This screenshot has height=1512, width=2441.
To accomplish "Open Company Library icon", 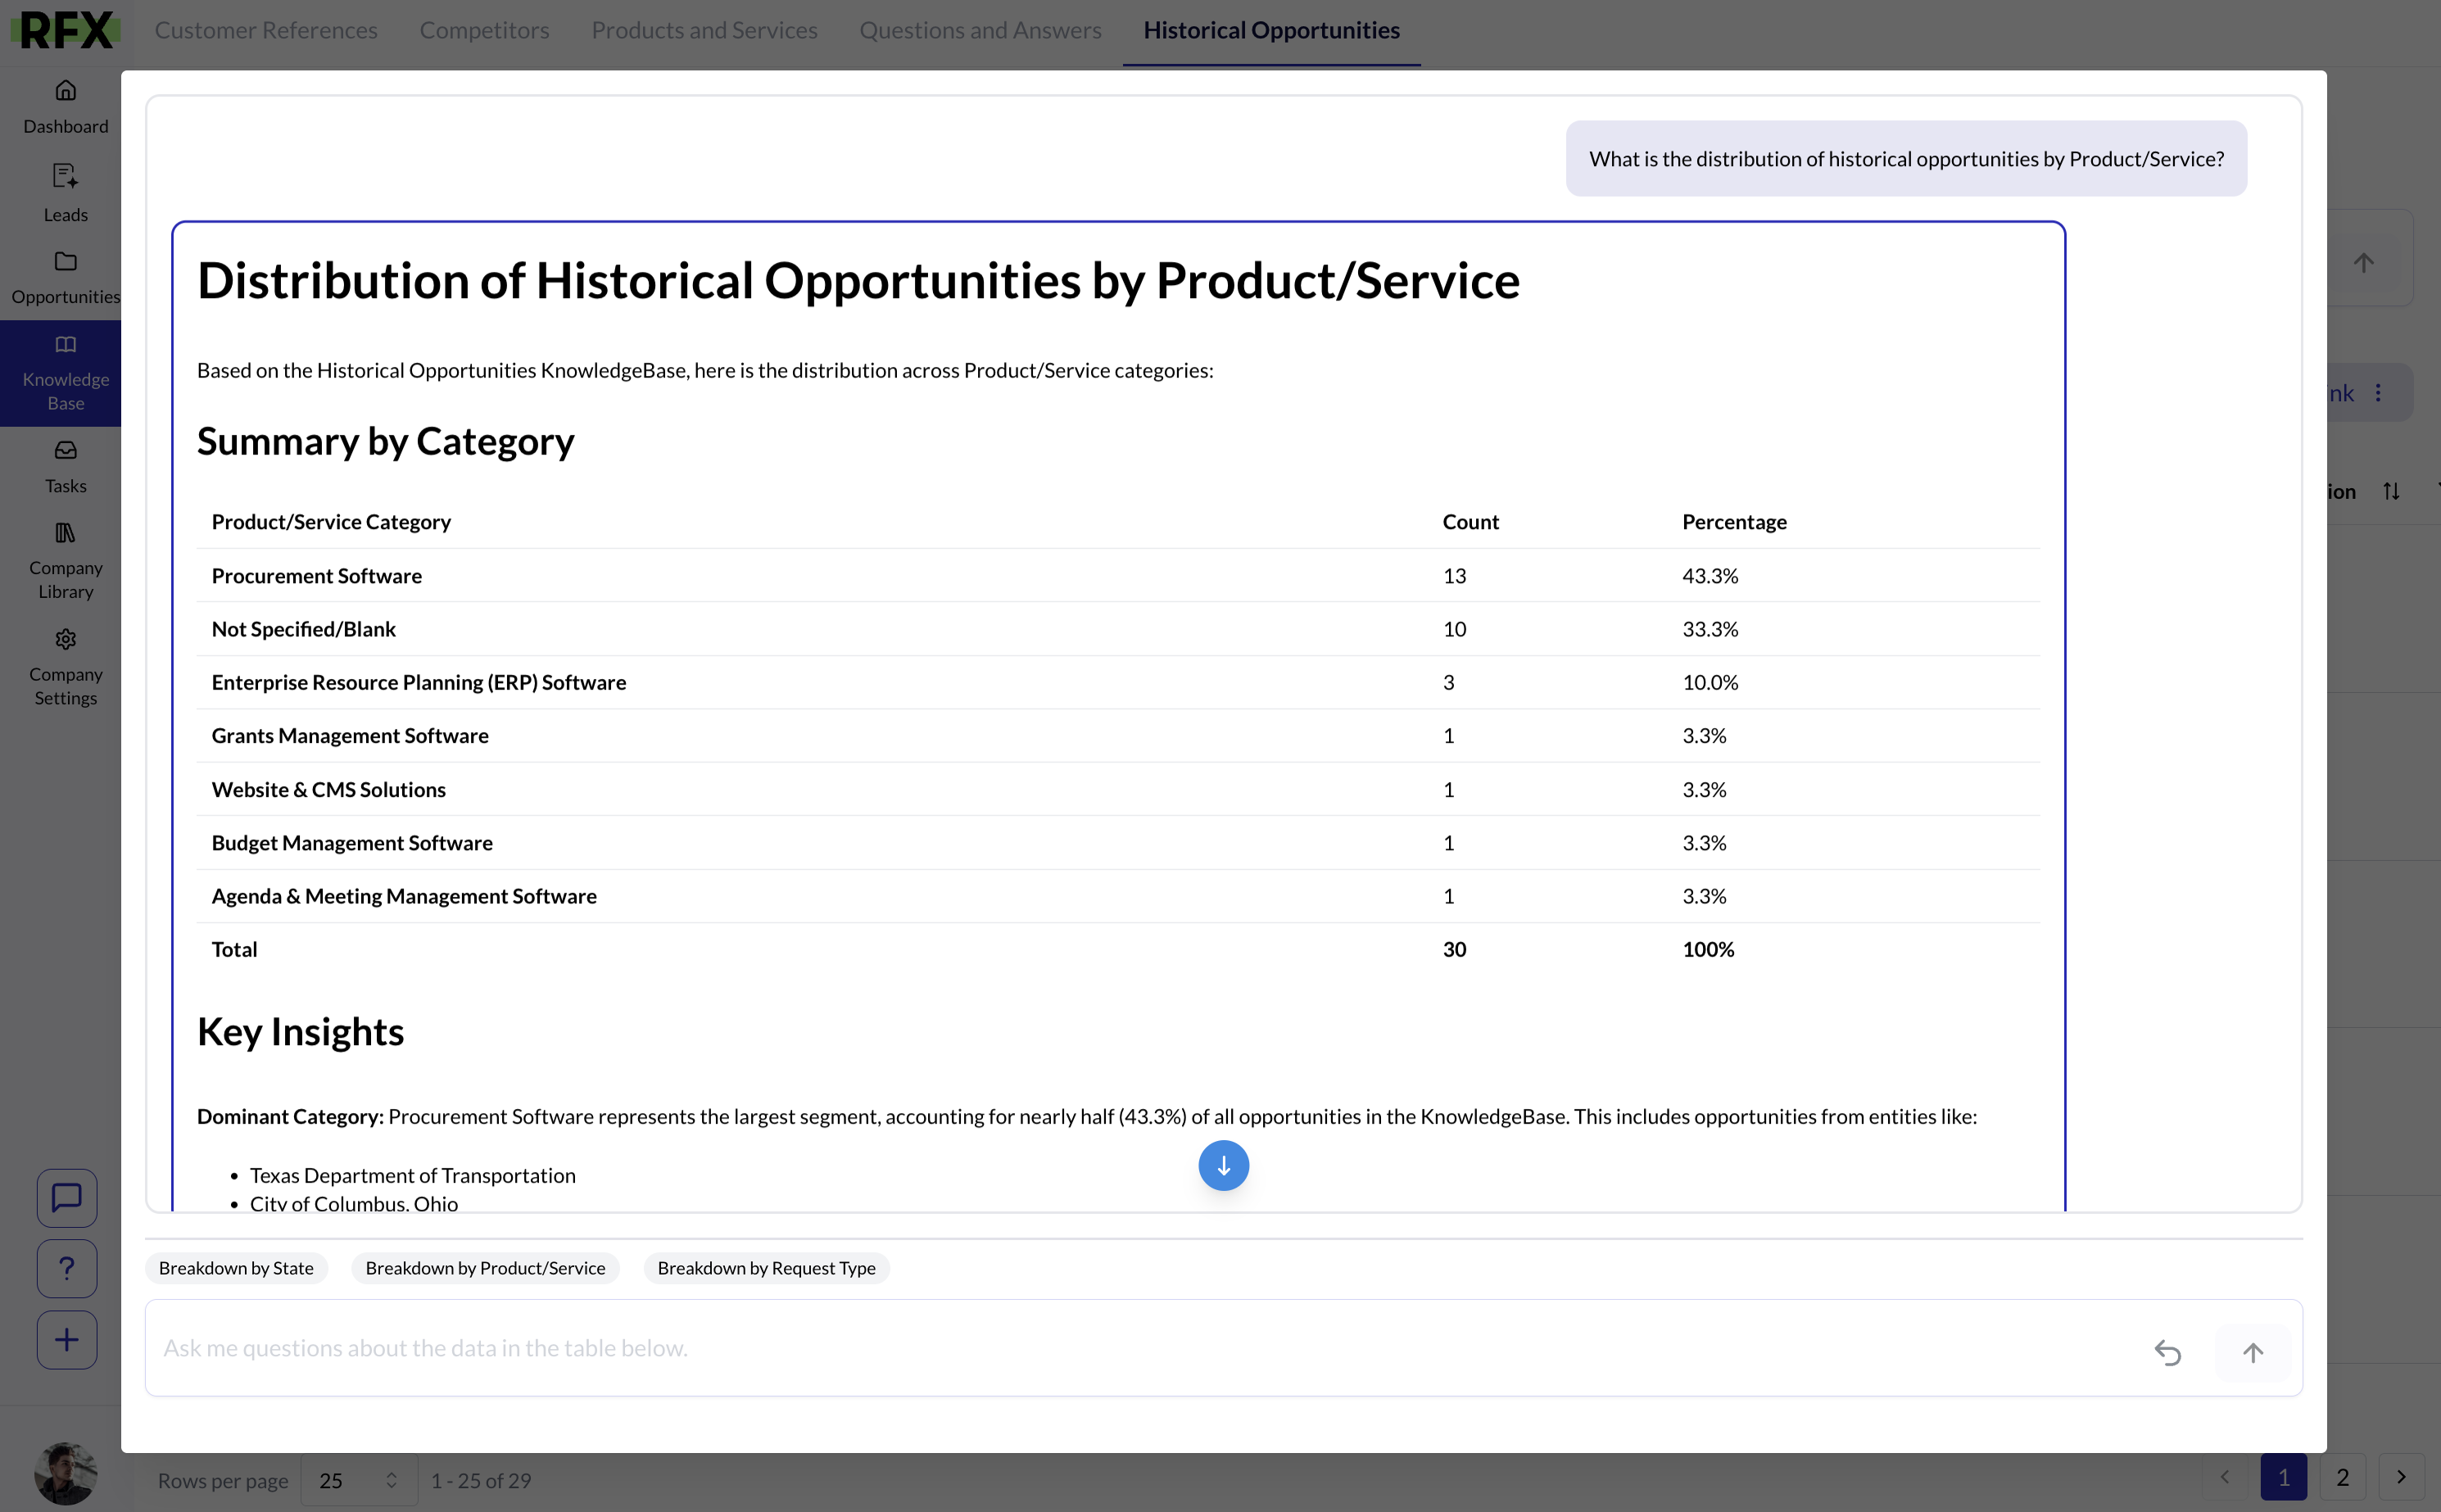I will 66,533.
